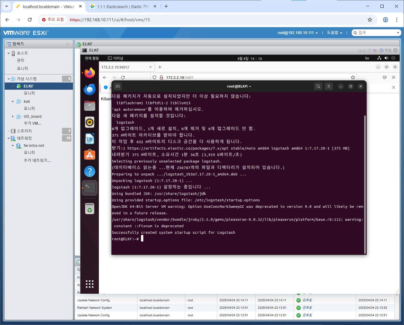The image size is (404, 325).
Task: Open a new Firefox tab in VM
Action: pyautogui.click(x=160, y=67)
